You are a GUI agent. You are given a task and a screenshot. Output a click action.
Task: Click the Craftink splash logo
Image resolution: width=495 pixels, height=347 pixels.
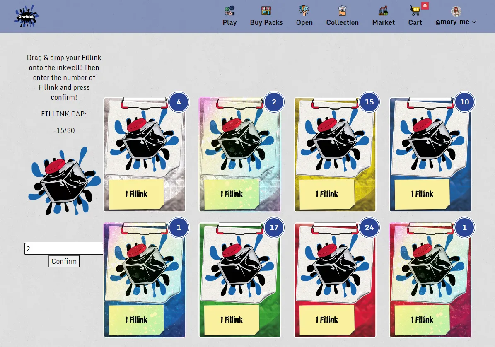(x=27, y=16)
